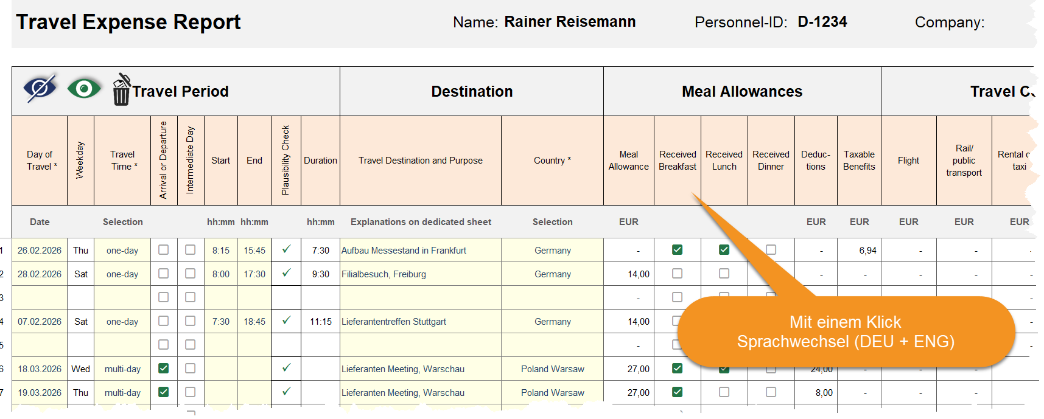
Task: Click the crossed-out eye hide icon
Action: pyautogui.click(x=40, y=89)
